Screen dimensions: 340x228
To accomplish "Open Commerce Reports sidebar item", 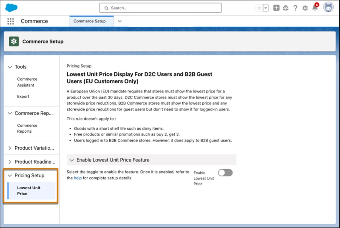I will [x=27, y=128].
